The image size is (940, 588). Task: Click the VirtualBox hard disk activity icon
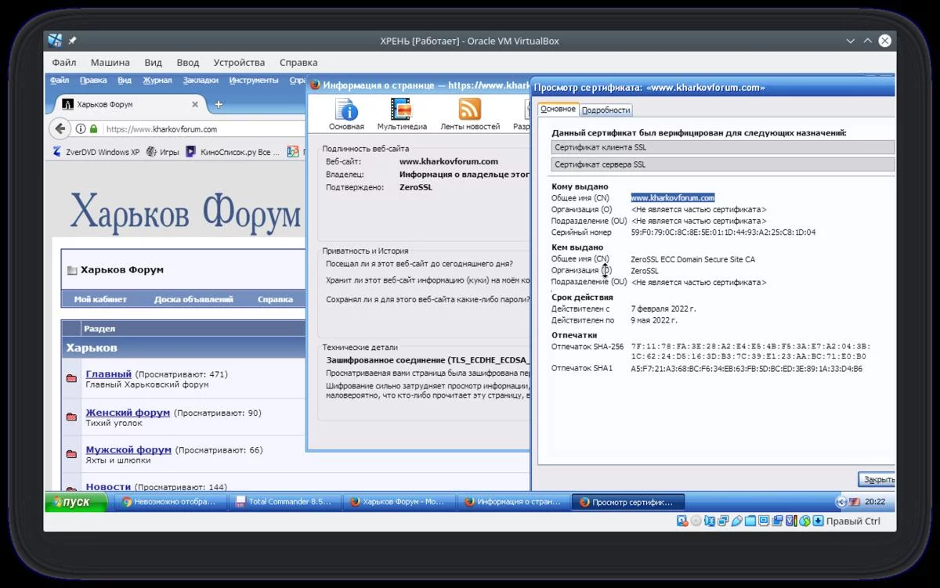click(682, 521)
